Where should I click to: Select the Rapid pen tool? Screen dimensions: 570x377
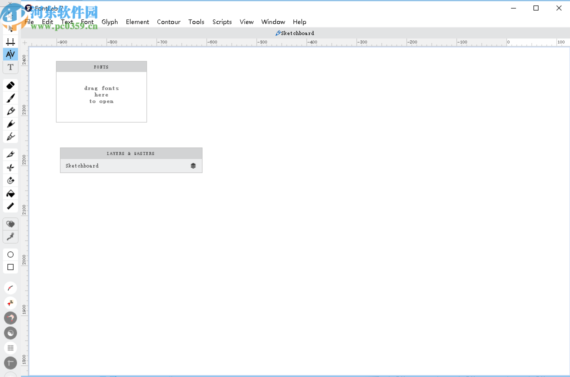pyautogui.click(x=10, y=123)
